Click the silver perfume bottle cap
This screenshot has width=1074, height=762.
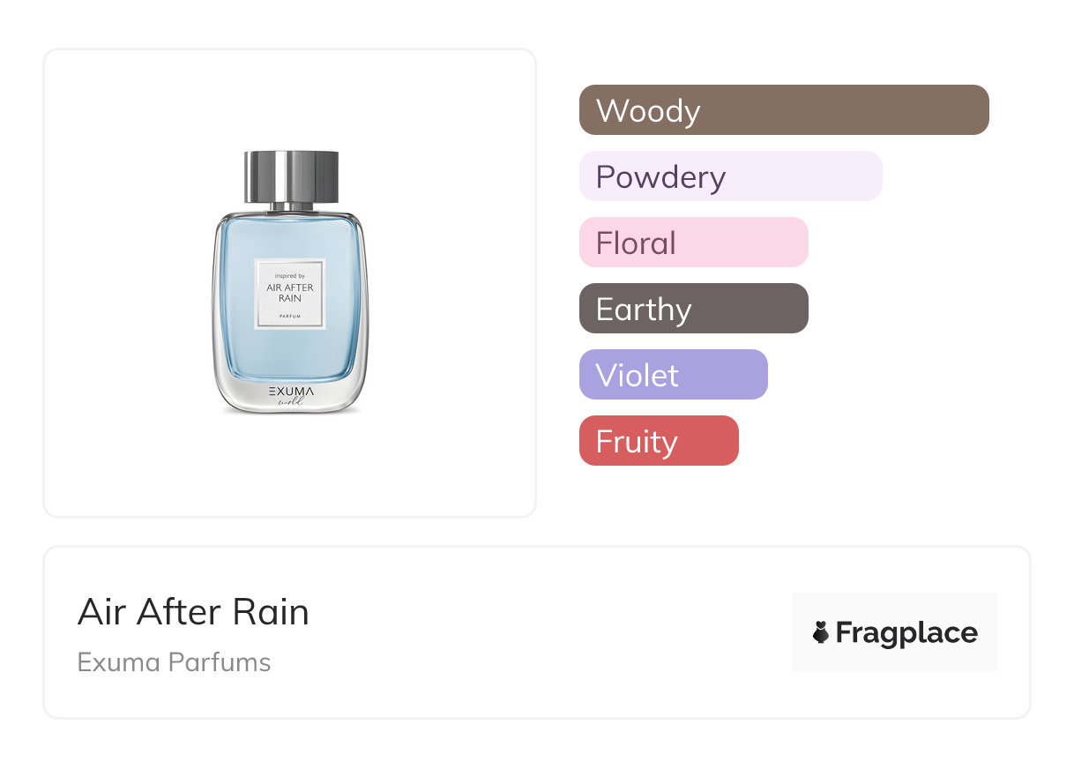(x=290, y=177)
